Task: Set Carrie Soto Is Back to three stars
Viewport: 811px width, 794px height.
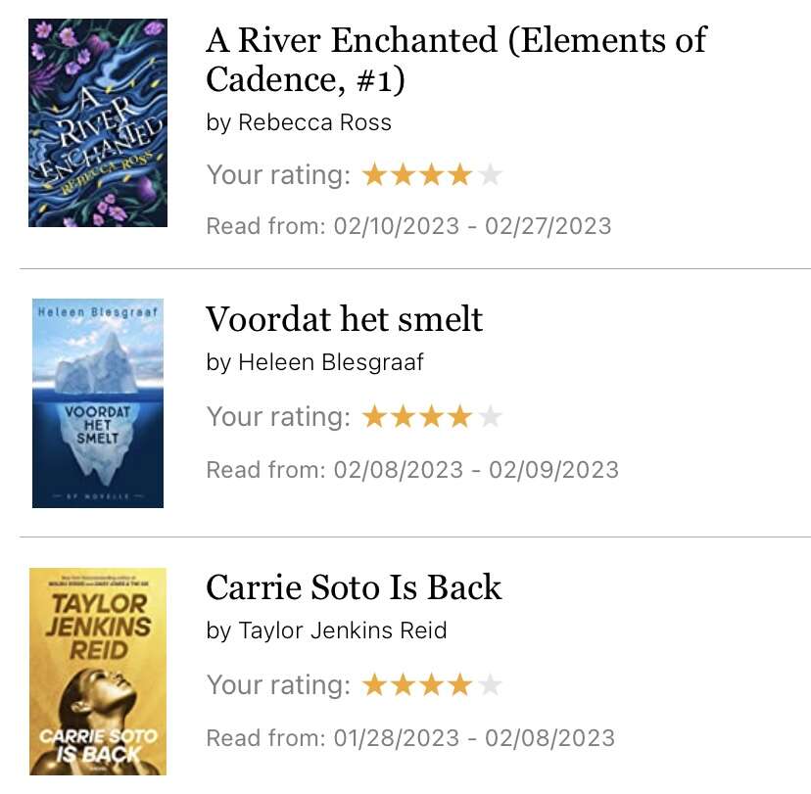Action: tap(431, 685)
